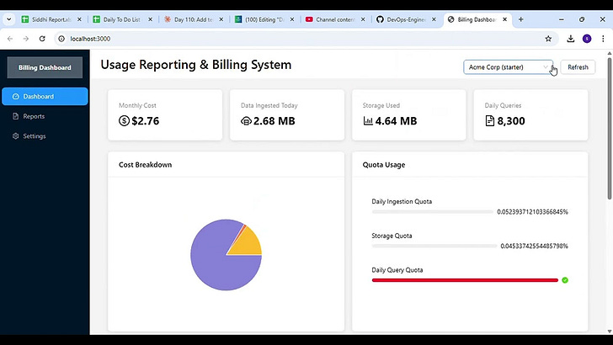Click the scrollbar down arrow

(x=610, y=332)
